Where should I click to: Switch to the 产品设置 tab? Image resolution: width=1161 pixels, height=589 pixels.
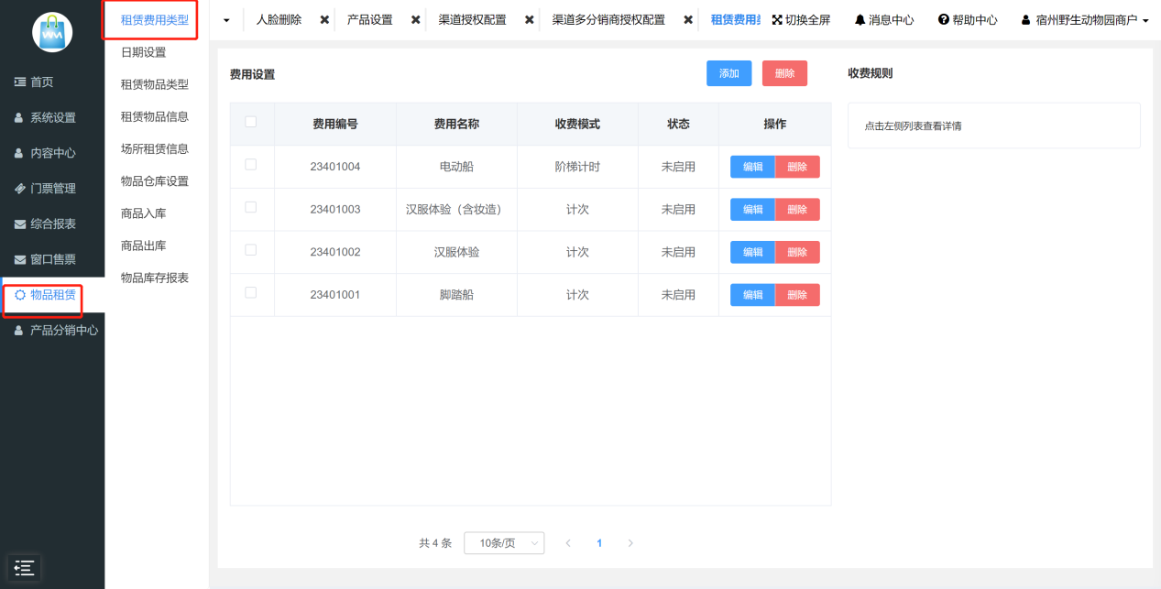369,19
